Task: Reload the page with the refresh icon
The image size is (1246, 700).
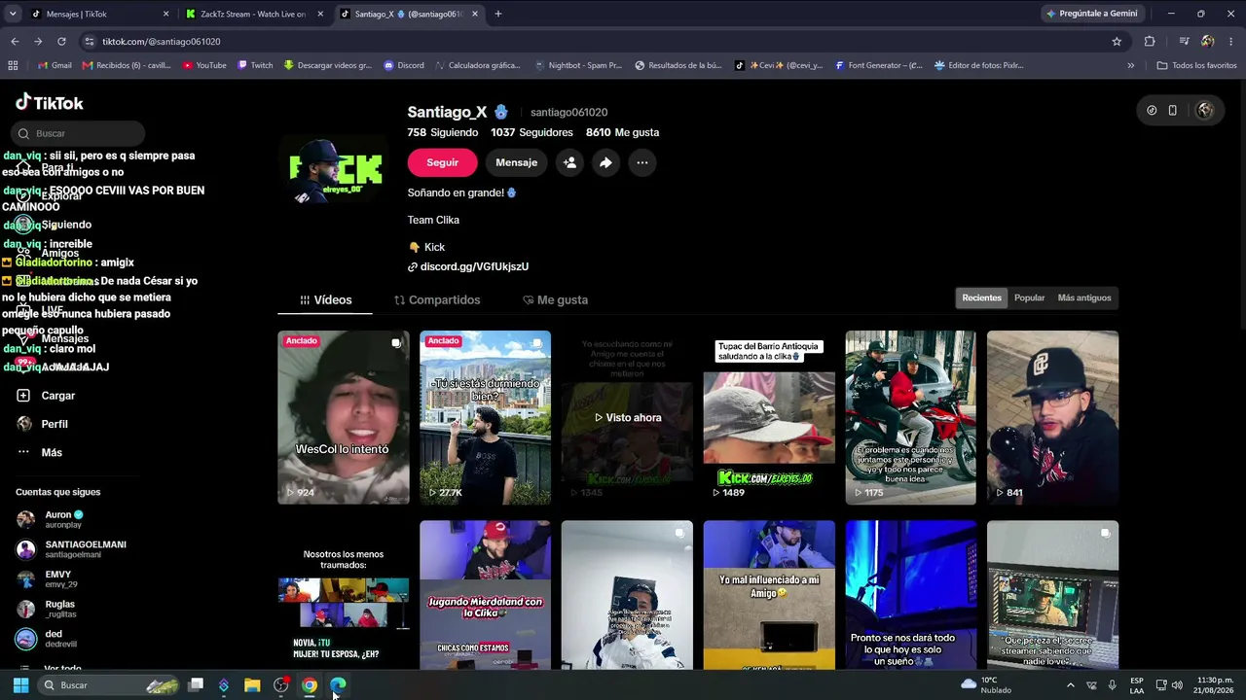Action: [61, 42]
